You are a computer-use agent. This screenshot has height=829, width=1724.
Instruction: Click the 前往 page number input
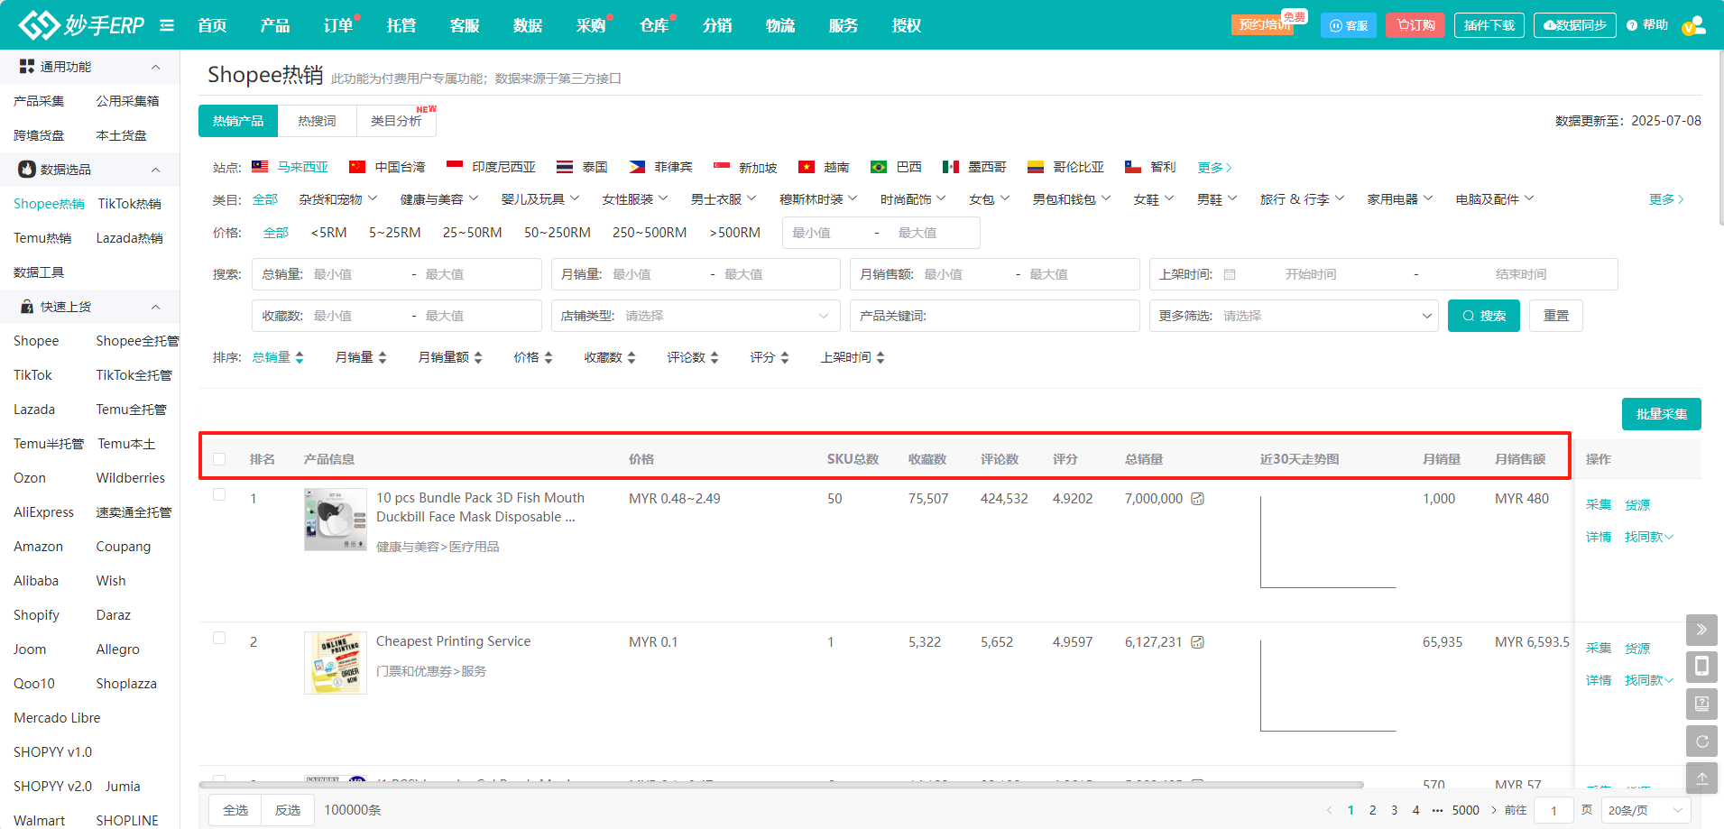pos(1553,810)
